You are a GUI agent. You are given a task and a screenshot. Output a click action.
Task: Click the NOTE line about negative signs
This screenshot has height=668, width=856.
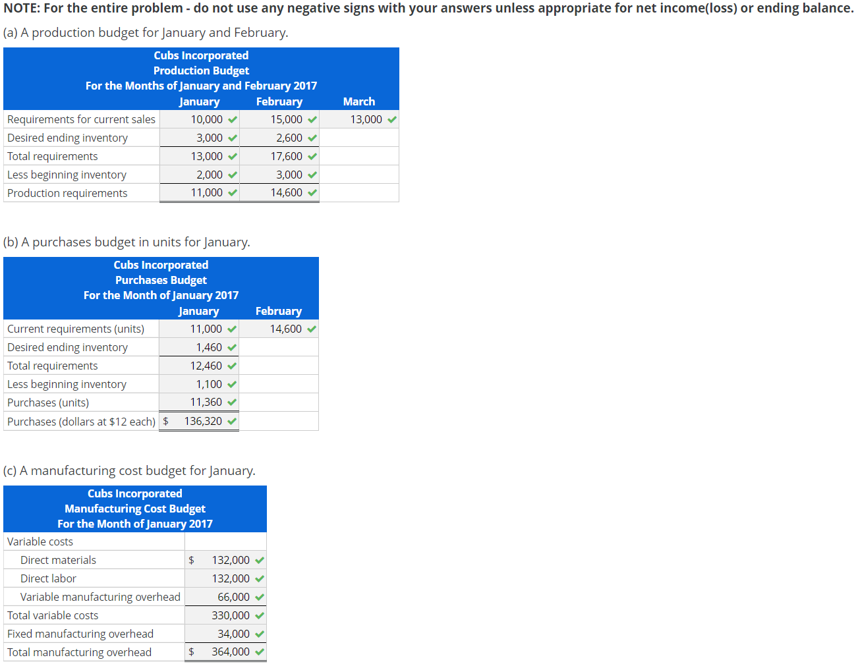(428, 8)
